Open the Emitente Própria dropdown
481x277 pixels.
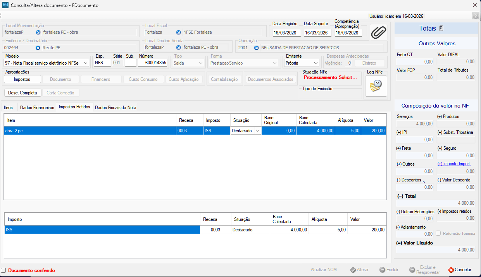316,63
